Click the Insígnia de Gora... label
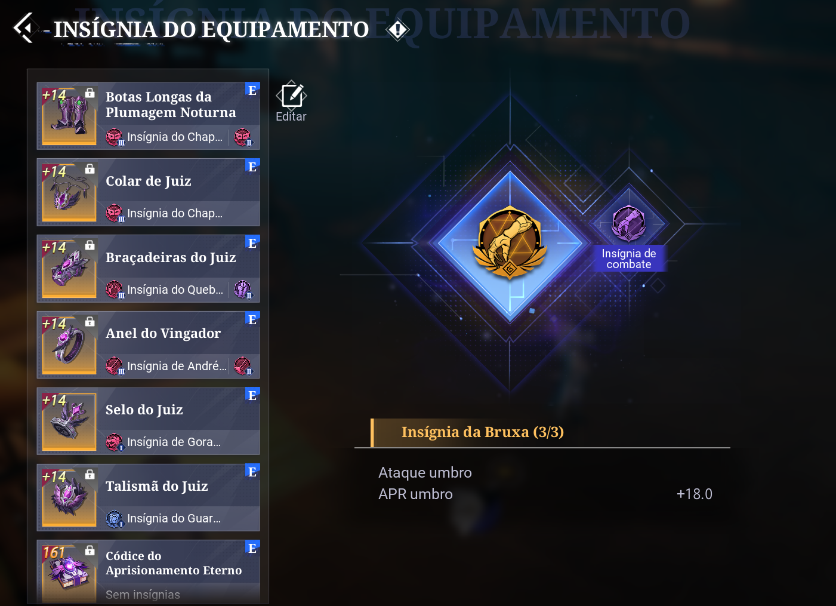836x606 pixels. coord(174,442)
